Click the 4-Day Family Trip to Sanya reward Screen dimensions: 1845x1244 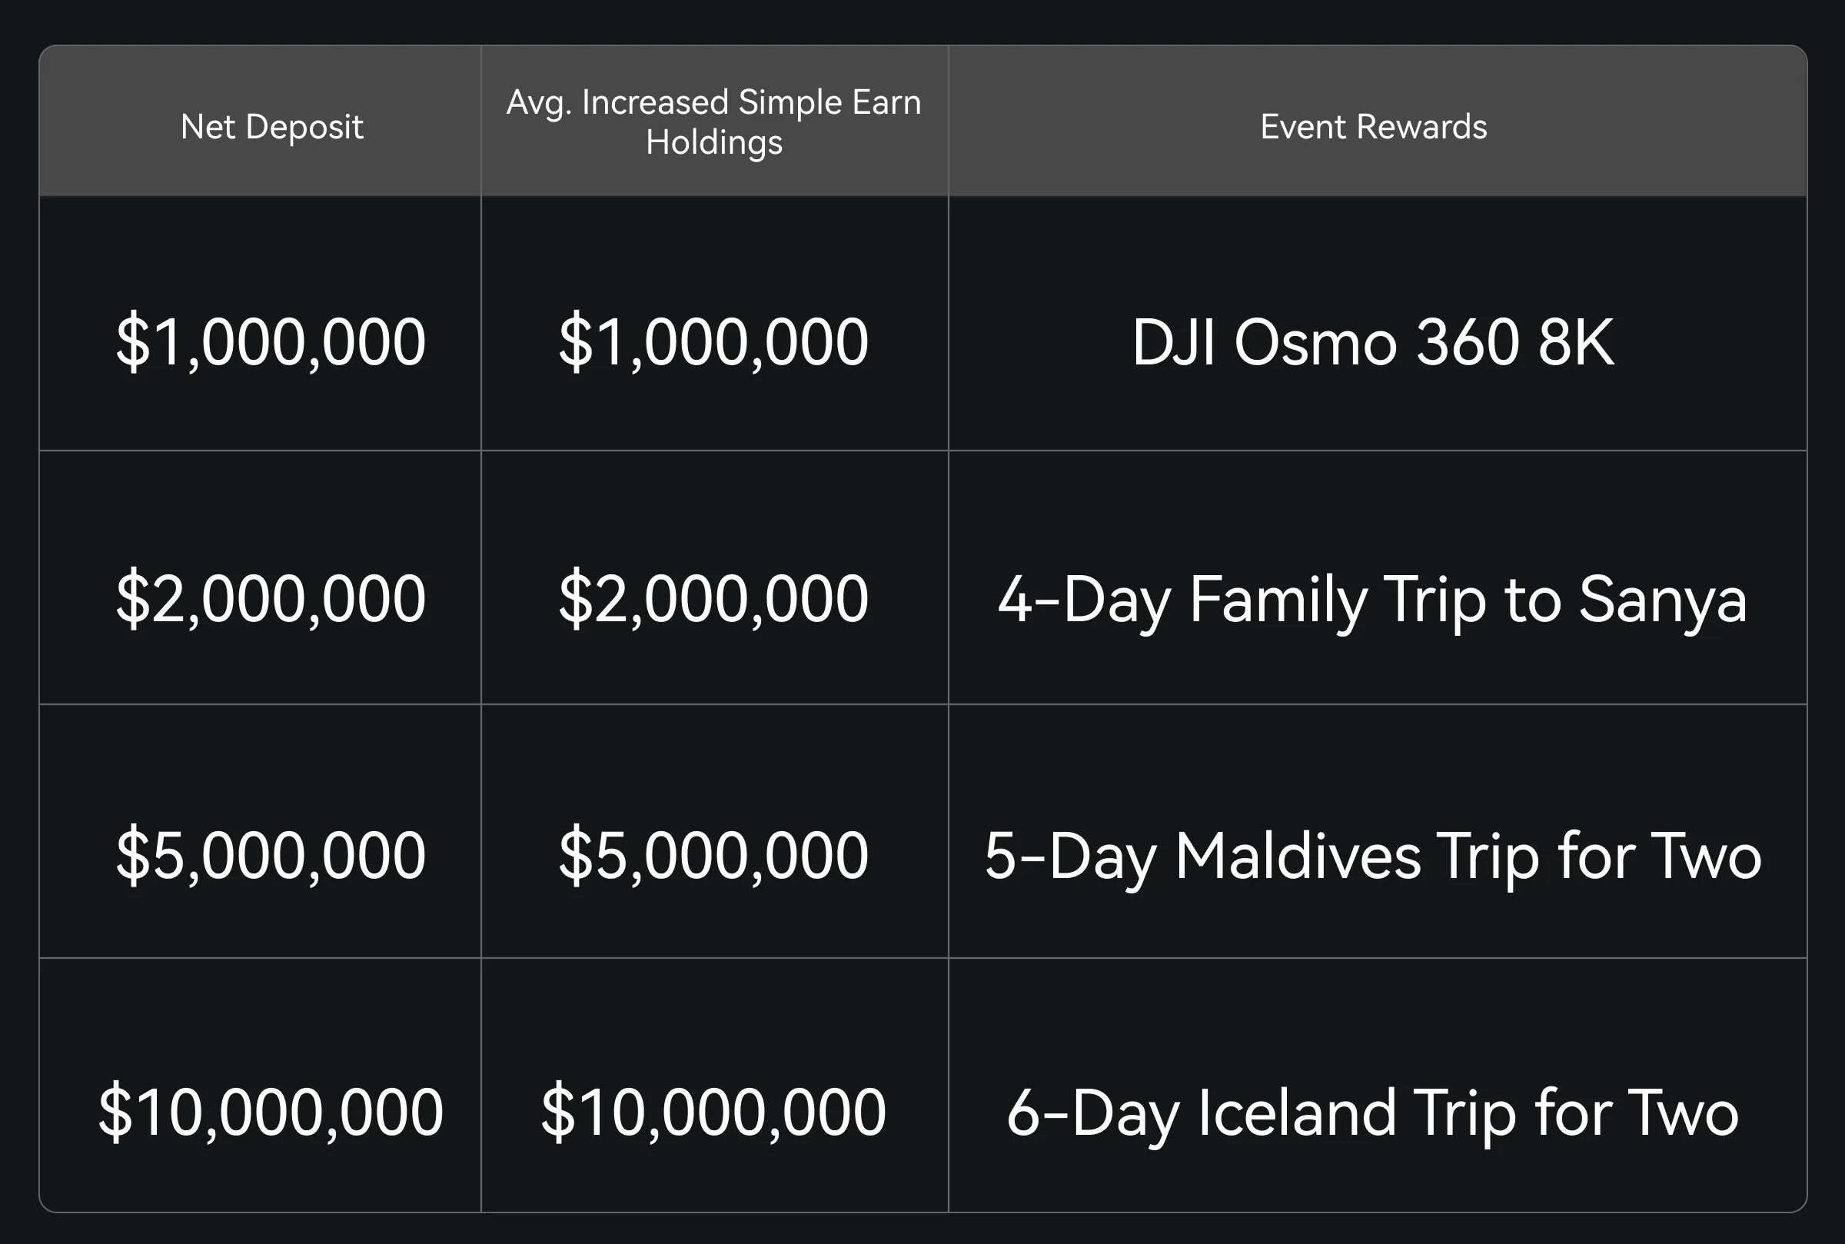(x=1373, y=600)
